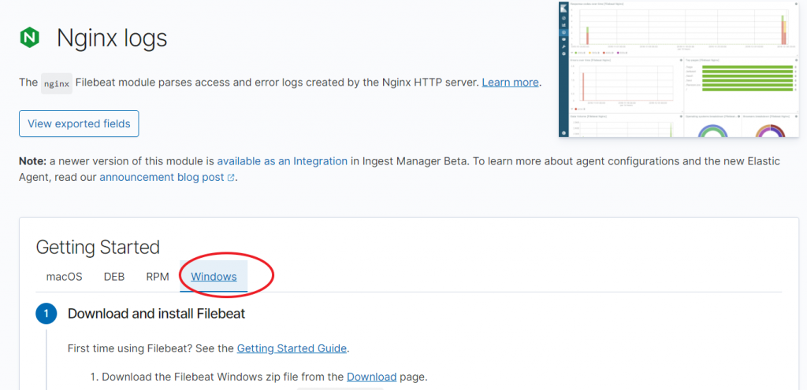Click the Nginx logs page title
The width and height of the screenshot is (807, 390).
pos(112,38)
